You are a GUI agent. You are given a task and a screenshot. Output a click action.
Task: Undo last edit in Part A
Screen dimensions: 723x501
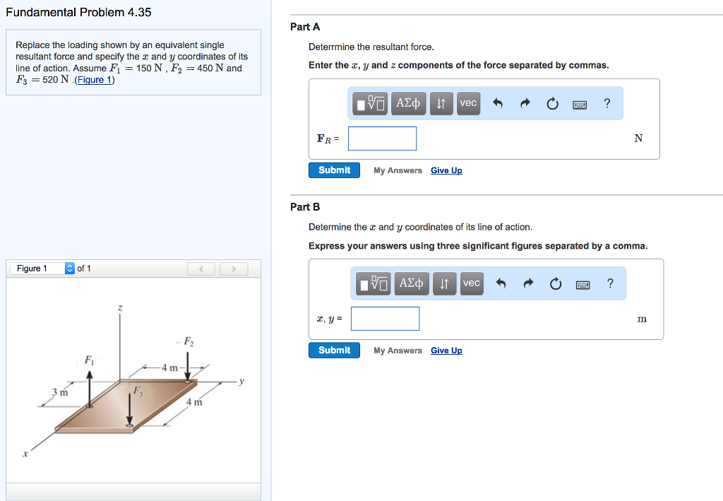(x=498, y=103)
